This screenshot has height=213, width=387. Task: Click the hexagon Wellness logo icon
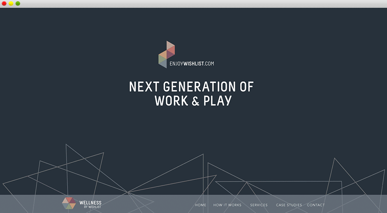pos(69,203)
